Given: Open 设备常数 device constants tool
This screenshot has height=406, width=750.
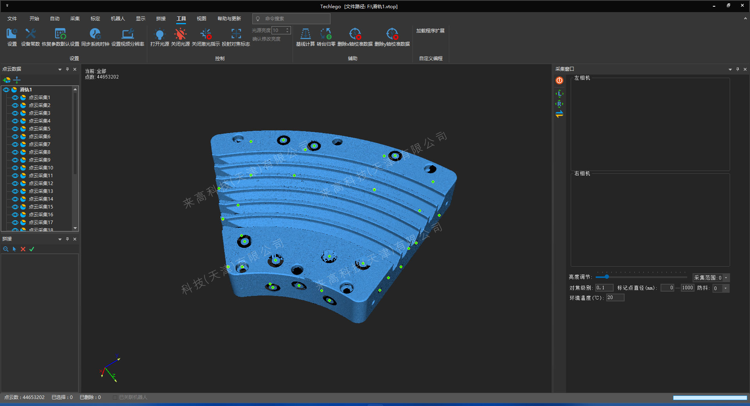Looking at the screenshot, I should [30, 34].
